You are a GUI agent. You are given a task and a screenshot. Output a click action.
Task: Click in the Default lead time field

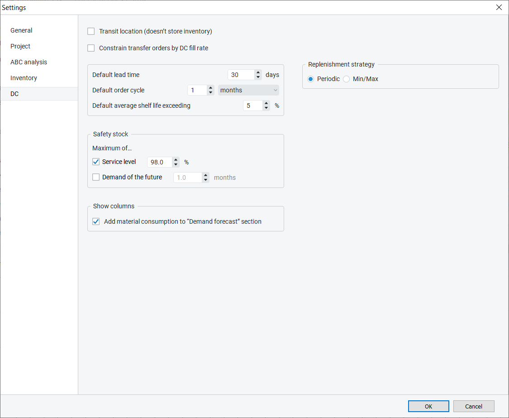241,75
